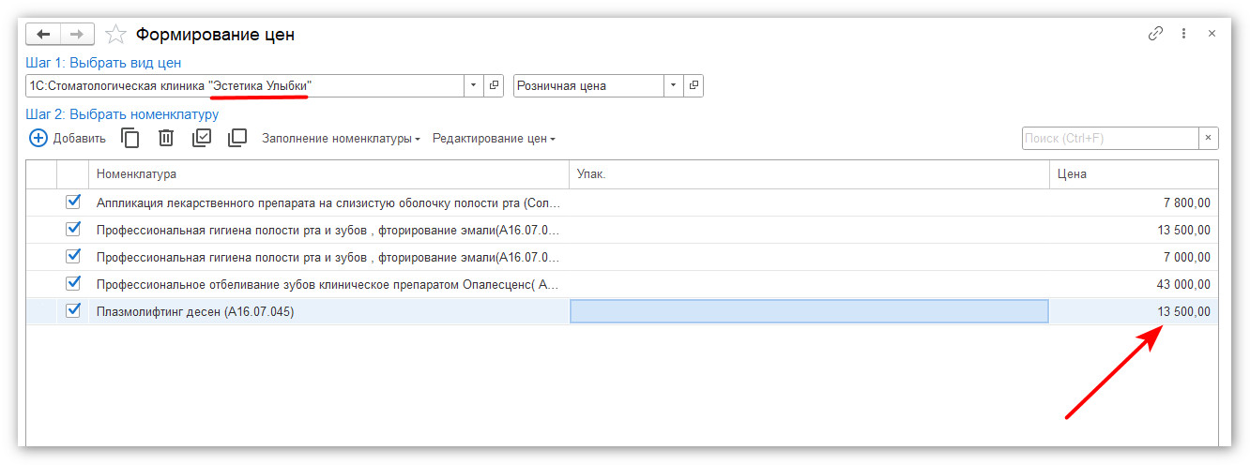Expand the organization dropdown list
1250x465 pixels.
(x=474, y=85)
